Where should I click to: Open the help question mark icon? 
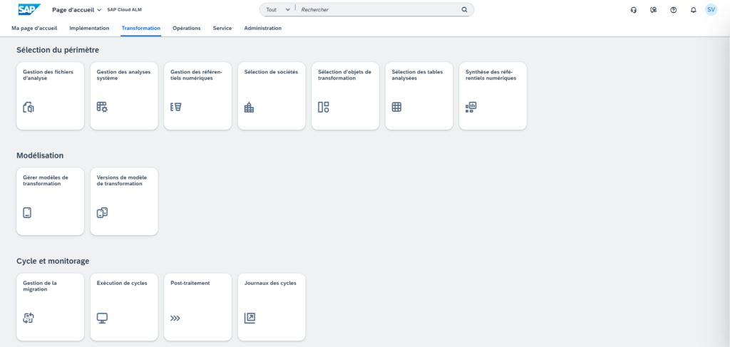(673, 10)
